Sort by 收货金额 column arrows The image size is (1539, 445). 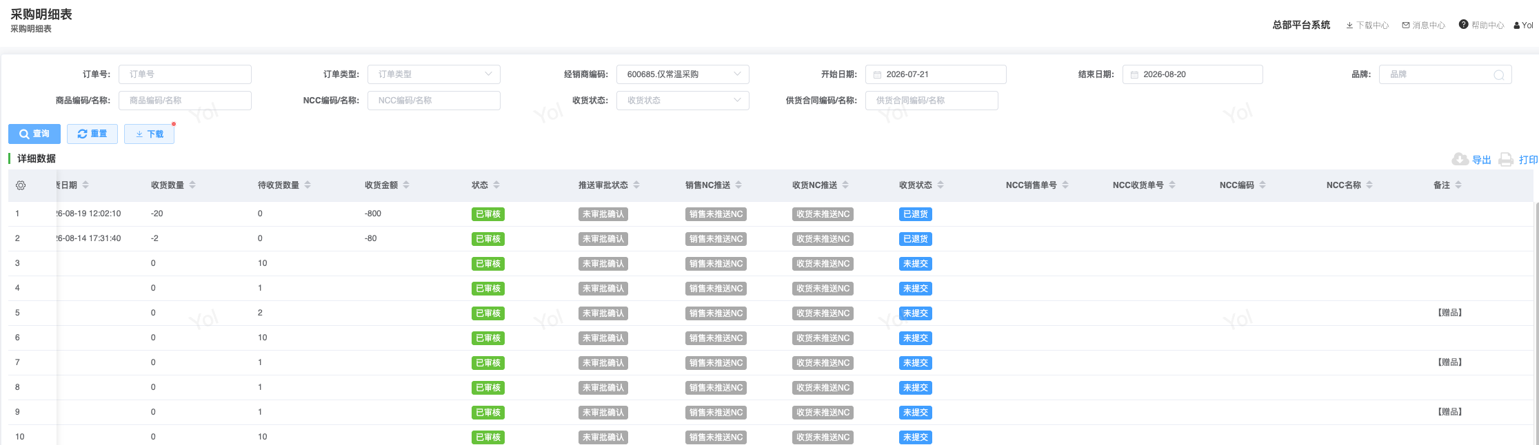coord(406,185)
